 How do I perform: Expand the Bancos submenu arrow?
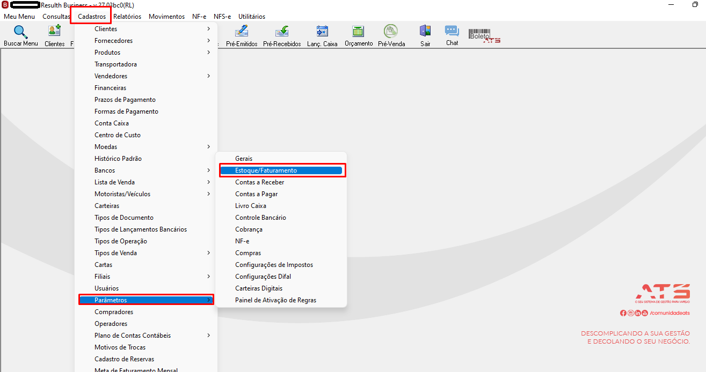coord(208,170)
